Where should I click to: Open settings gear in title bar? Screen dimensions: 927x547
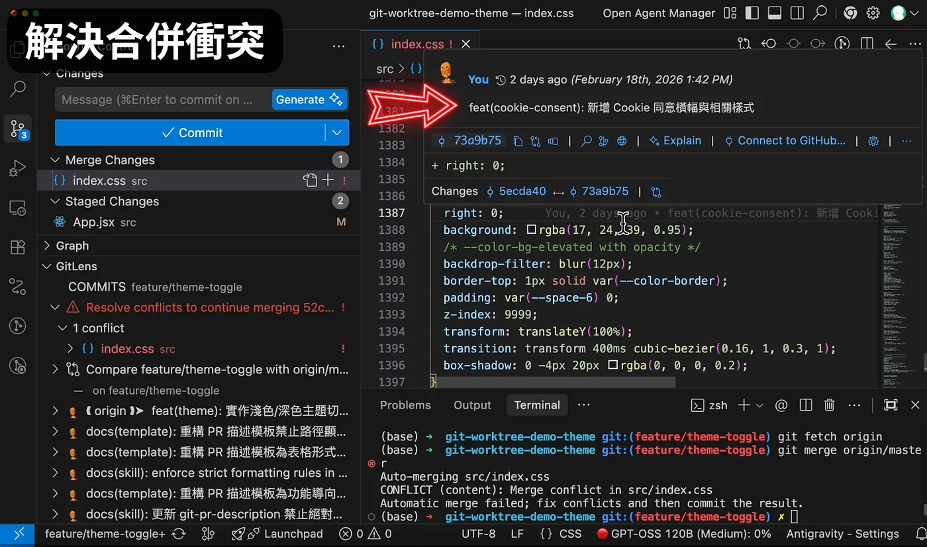(873, 13)
